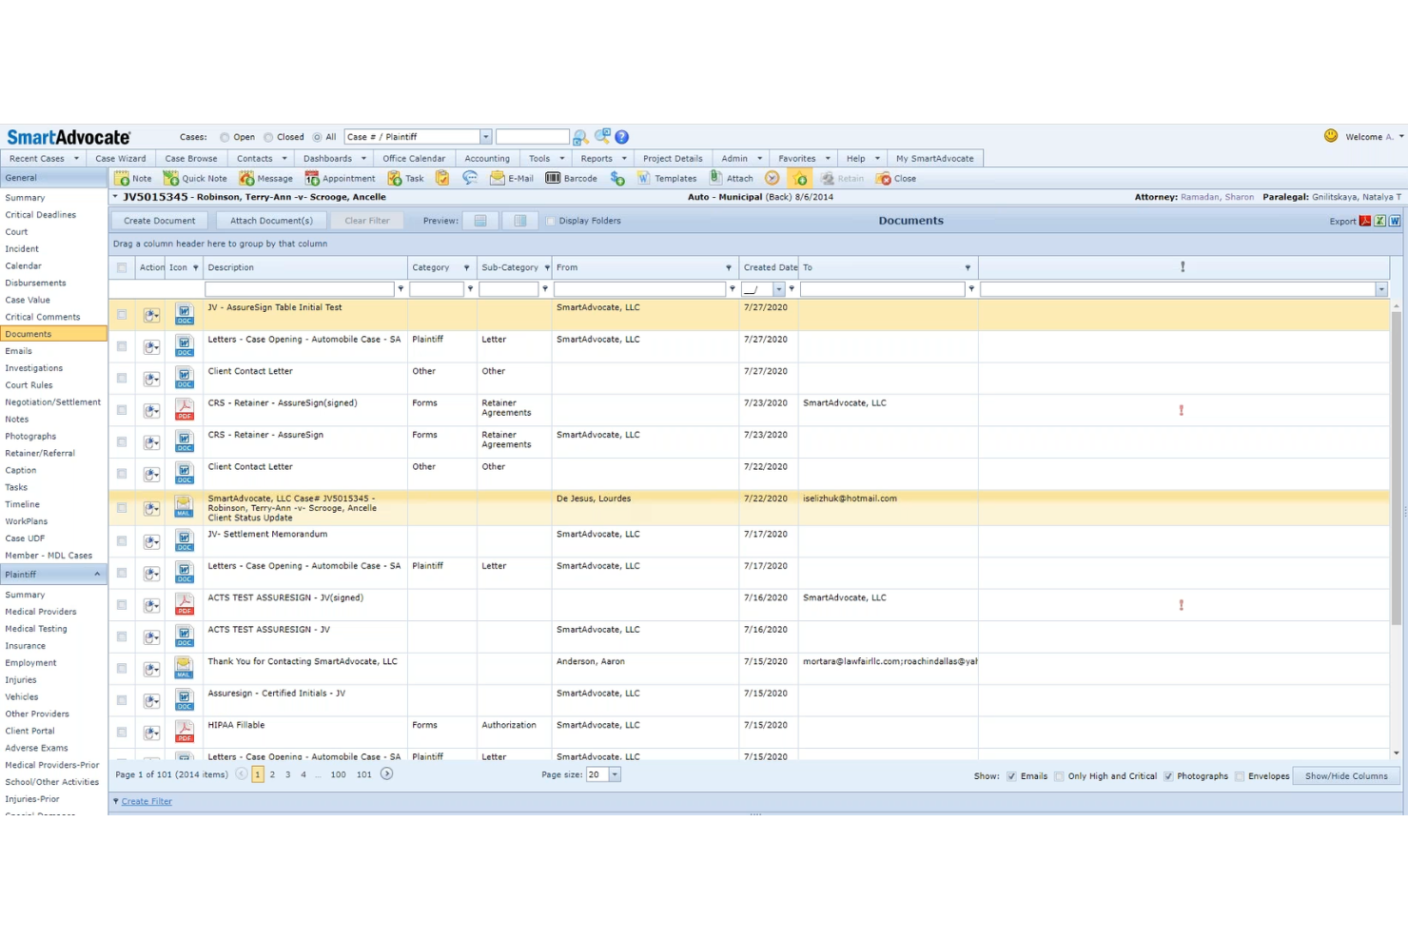Collapse the Plaintiff sidebar section
1408x939 pixels.
pyautogui.click(x=97, y=575)
